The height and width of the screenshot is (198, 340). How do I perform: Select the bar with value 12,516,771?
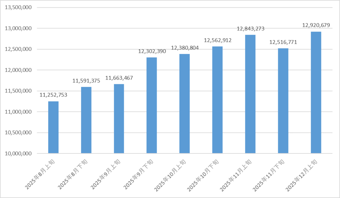283,100
